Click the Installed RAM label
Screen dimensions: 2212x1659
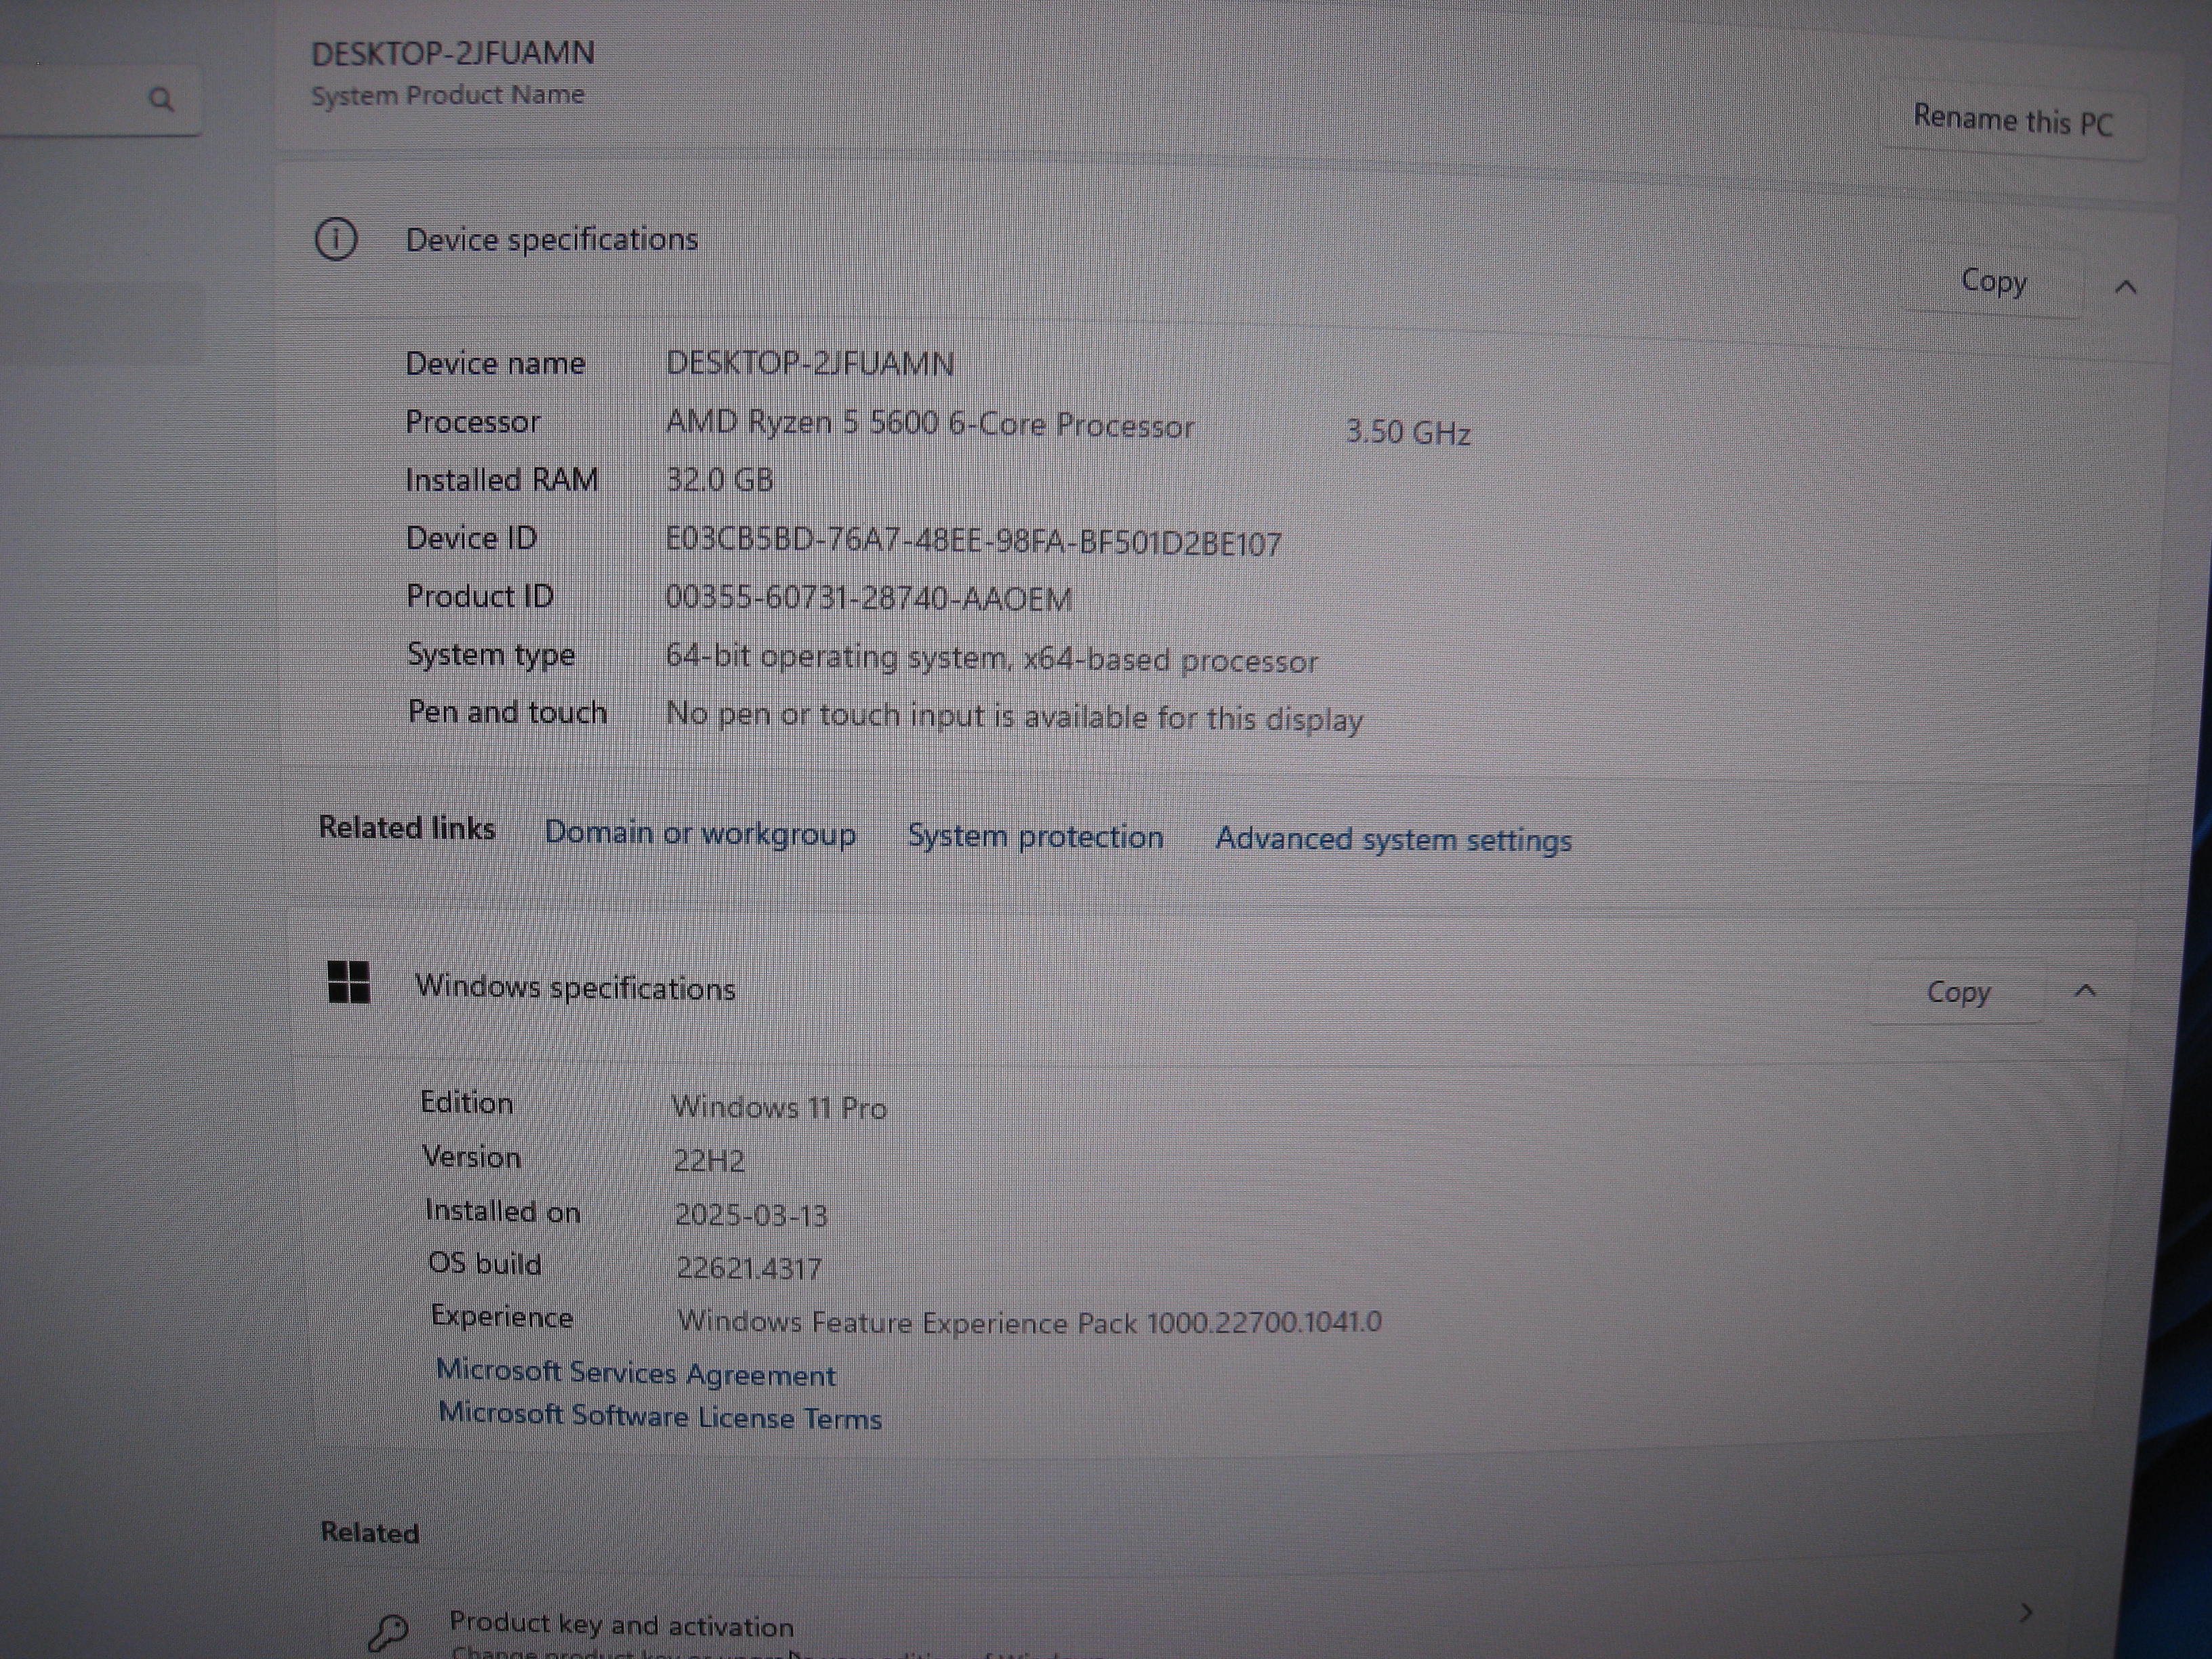(502, 480)
